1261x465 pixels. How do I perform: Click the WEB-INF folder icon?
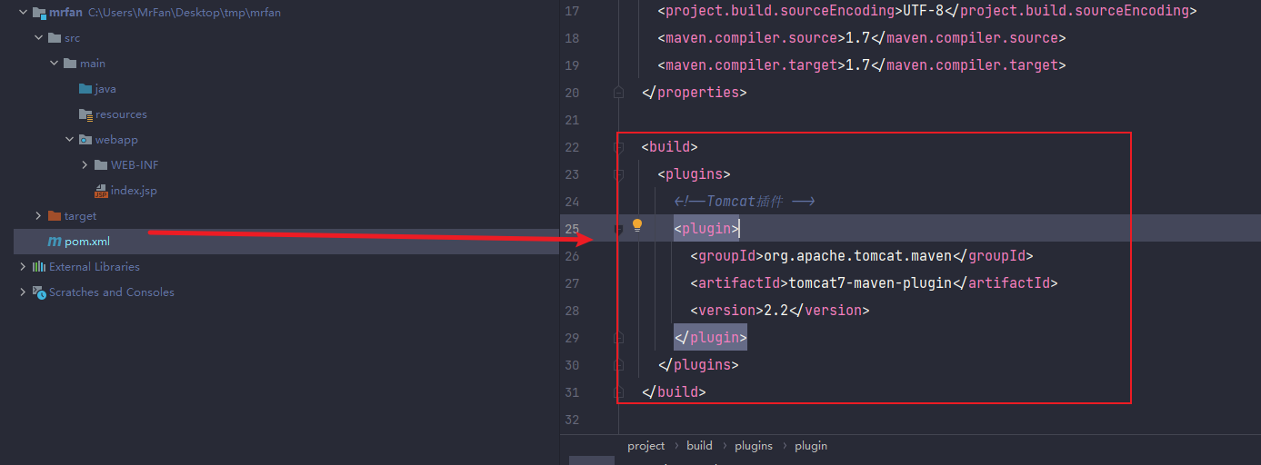pyautogui.click(x=101, y=165)
